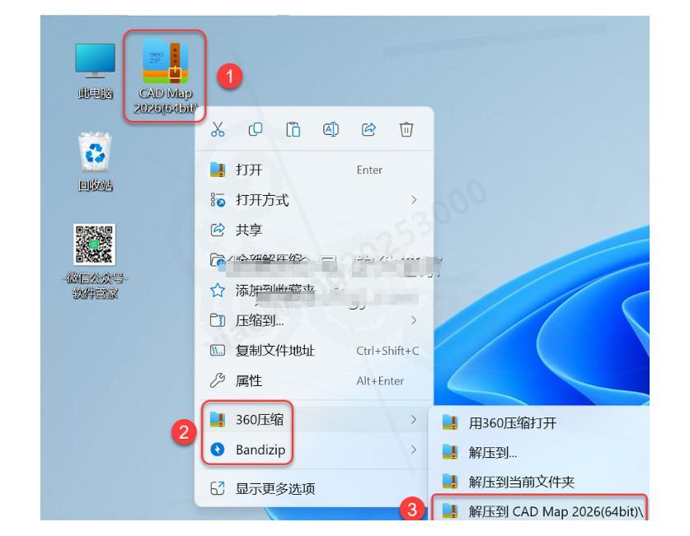Click the Paste clipboard icon in context menu
This screenshot has height=536, width=690.
(x=293, y=129)
